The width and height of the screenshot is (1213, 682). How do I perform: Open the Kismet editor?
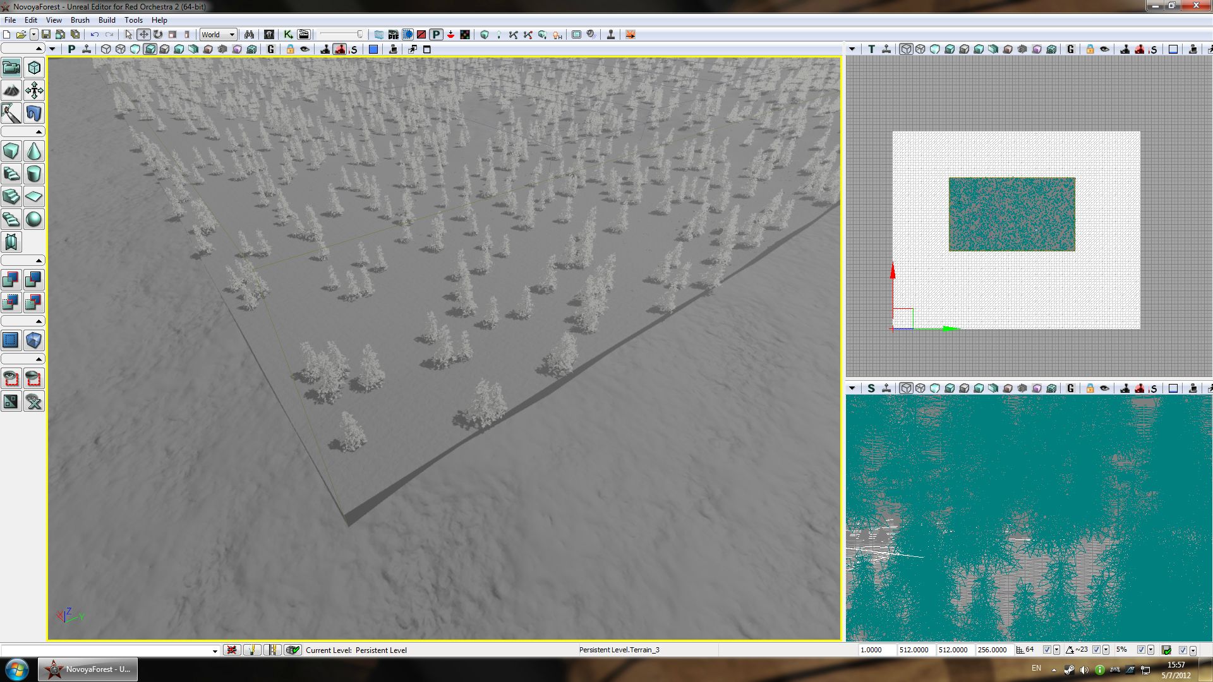point(289,35)
